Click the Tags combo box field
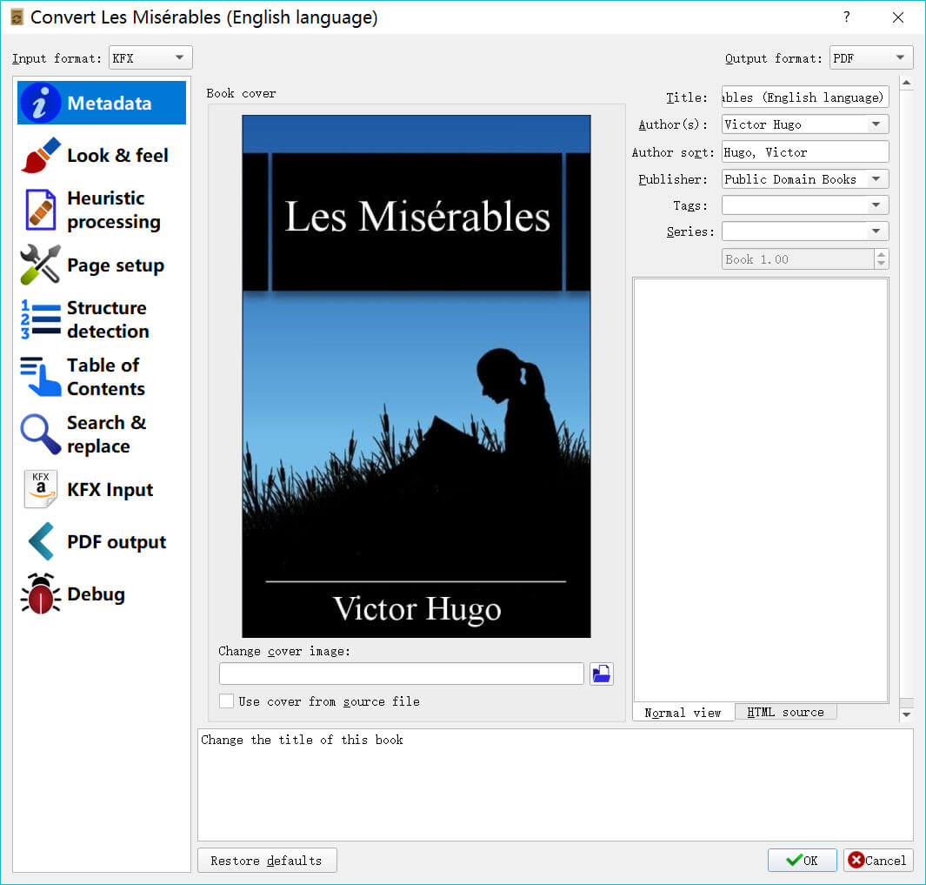The width and height of the screenshot is (926, 885). pos(805,205)
